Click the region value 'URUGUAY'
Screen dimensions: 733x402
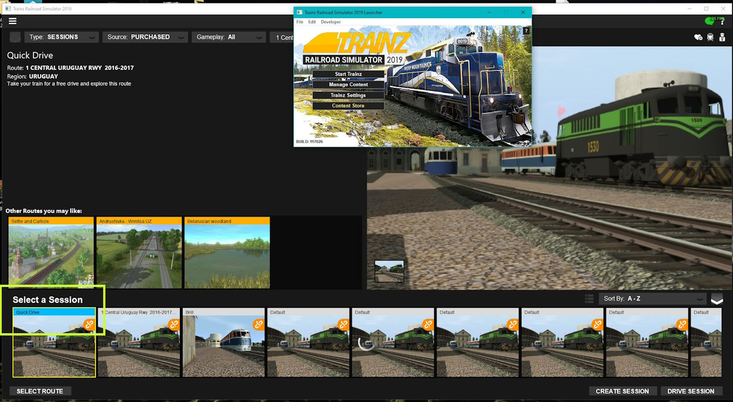44,76
